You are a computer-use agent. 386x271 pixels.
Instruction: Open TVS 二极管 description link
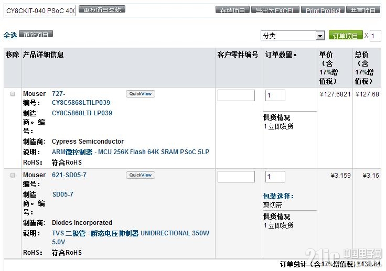[131, 237]
